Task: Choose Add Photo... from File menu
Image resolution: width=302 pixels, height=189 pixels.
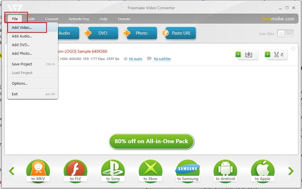Action: pyautogui.click(x=33, y=53)
